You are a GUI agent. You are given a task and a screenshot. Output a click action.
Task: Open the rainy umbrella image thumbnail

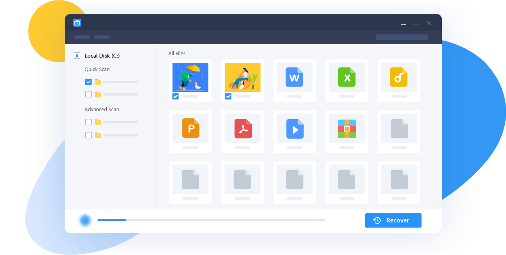pyautogui.click(x=190, y=77)
